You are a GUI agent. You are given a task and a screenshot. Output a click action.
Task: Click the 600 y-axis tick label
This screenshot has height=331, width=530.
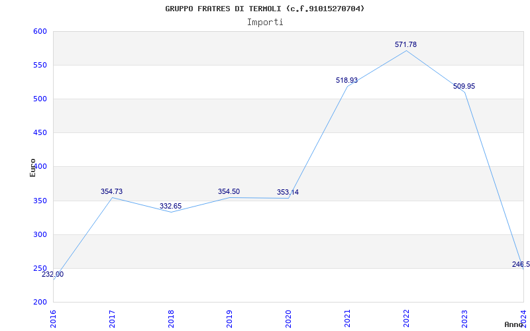(x=40, y=31)
